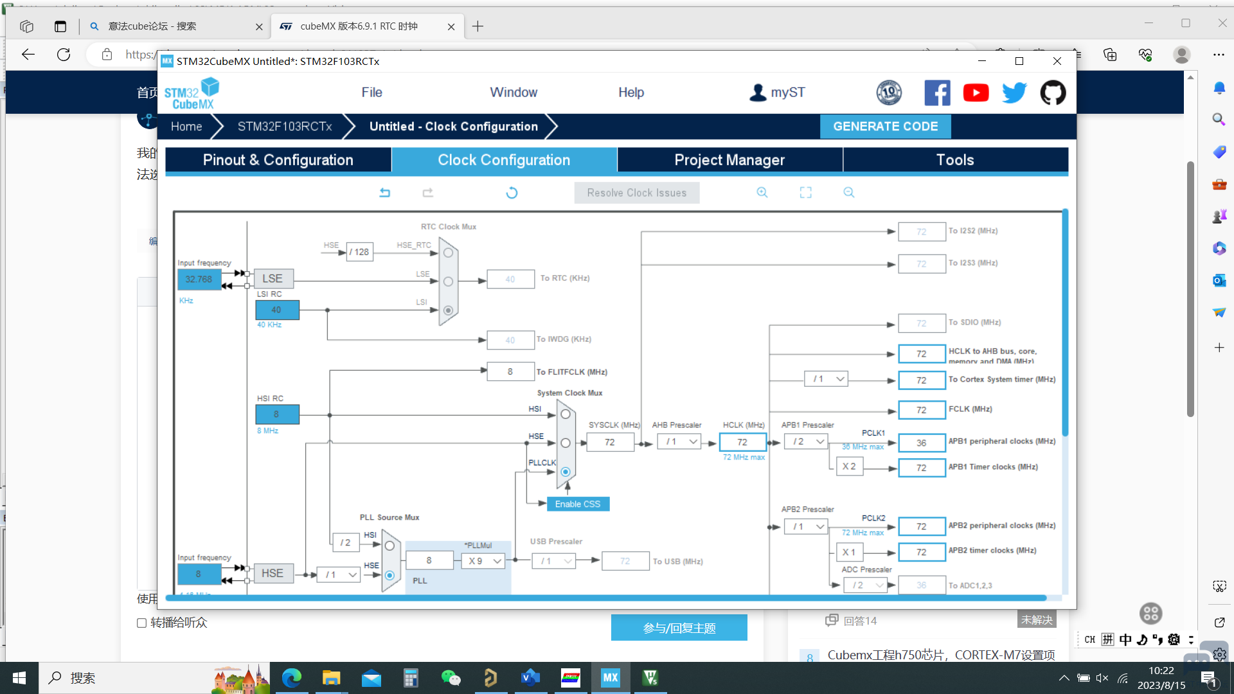
Task: Select HSI in the PLL Source Mux
Action: (389, 546)
